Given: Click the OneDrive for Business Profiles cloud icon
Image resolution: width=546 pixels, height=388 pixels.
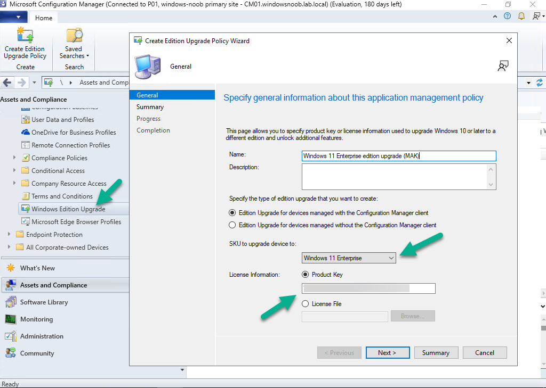Looking at the screenshot, I should (x=26, y=132).
